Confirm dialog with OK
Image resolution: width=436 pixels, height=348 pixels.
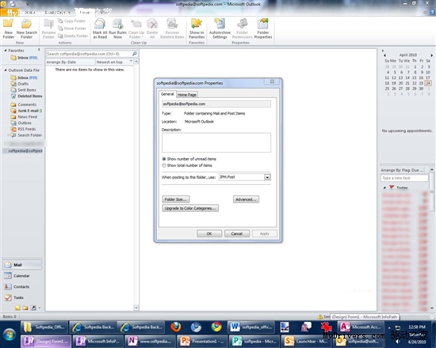(209, 233)
